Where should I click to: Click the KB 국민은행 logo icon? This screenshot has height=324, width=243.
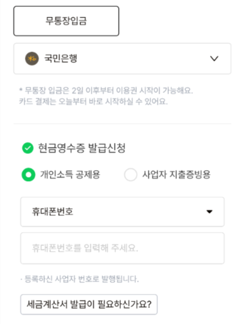(x=32, y=58)
